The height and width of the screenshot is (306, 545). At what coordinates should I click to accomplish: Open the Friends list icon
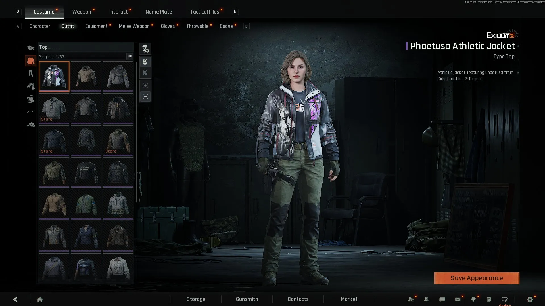click(x=426, y=299)
